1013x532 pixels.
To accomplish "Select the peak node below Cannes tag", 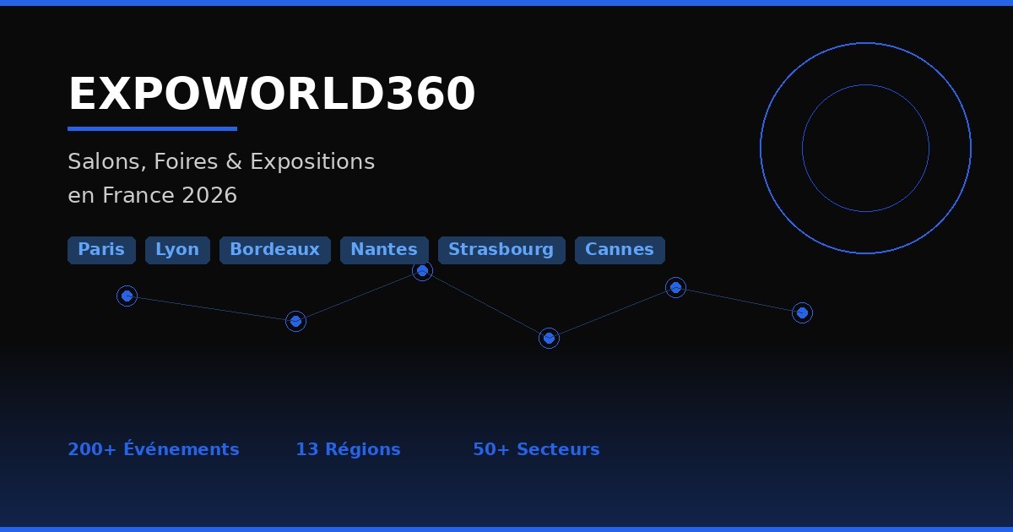I will tap(675, 287).
